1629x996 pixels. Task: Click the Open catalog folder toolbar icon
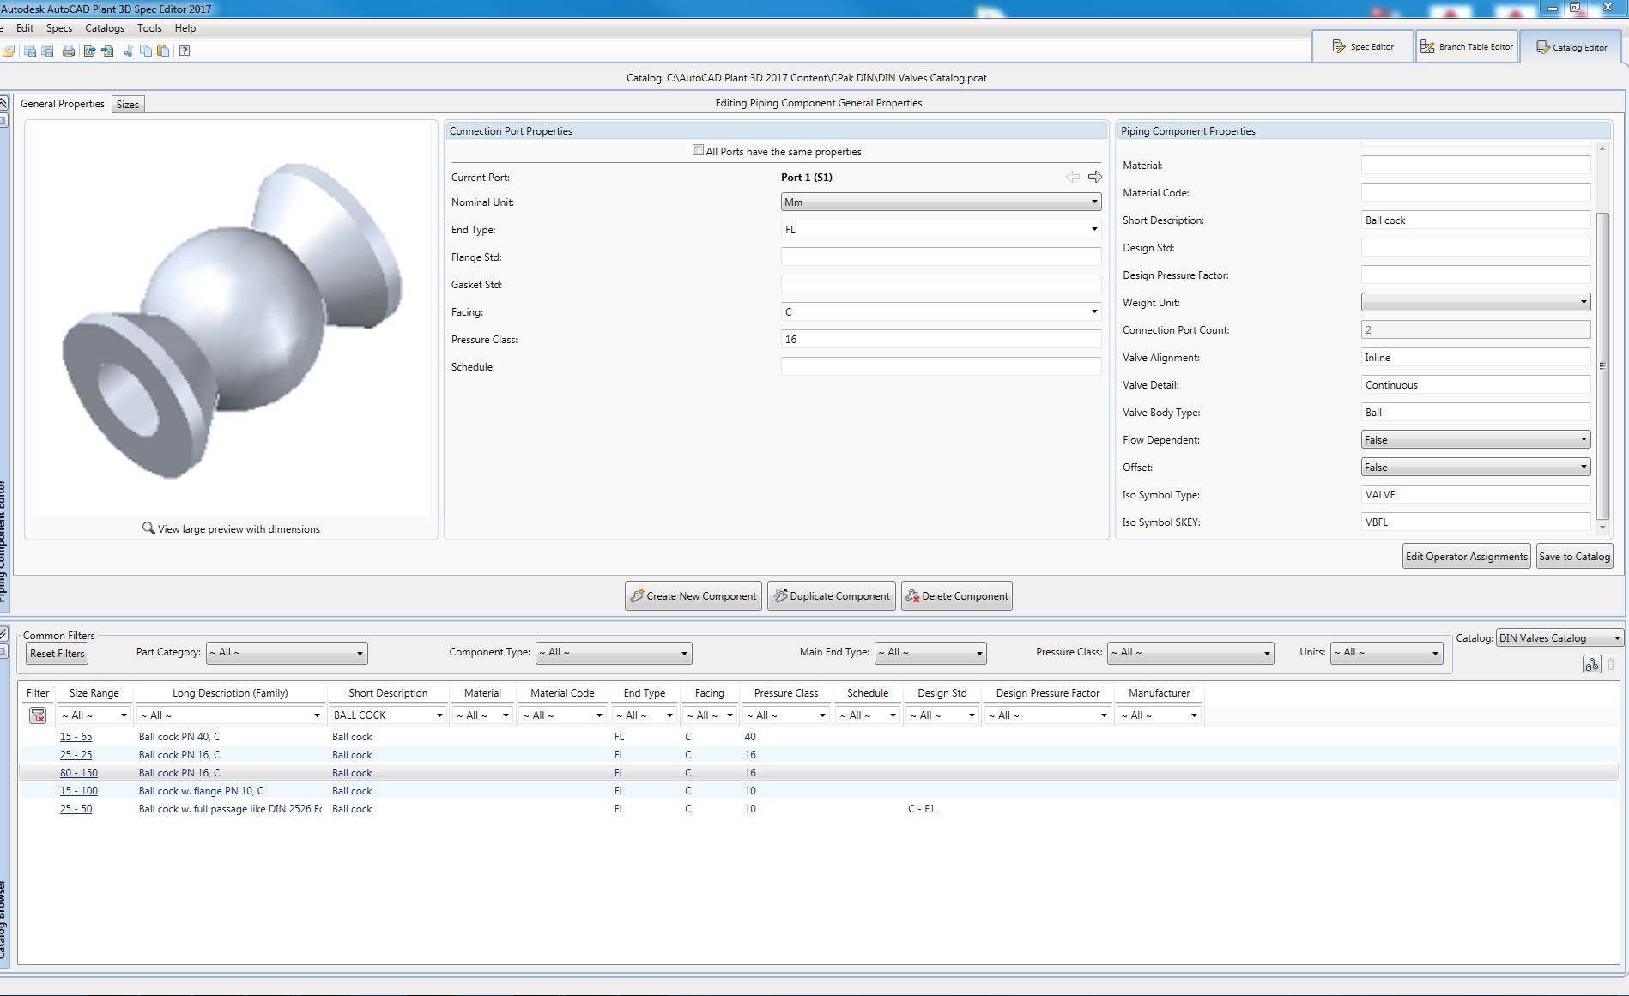(9, 51)
